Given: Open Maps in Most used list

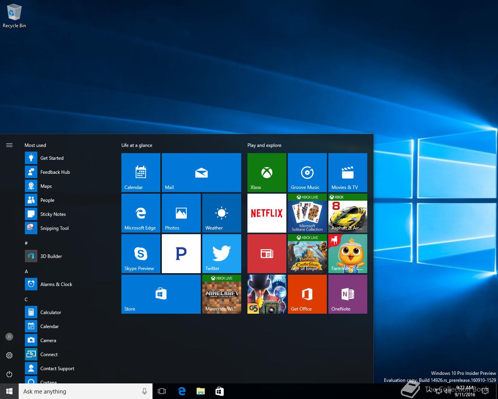Looking at the screenshot, I should [68, 186].
